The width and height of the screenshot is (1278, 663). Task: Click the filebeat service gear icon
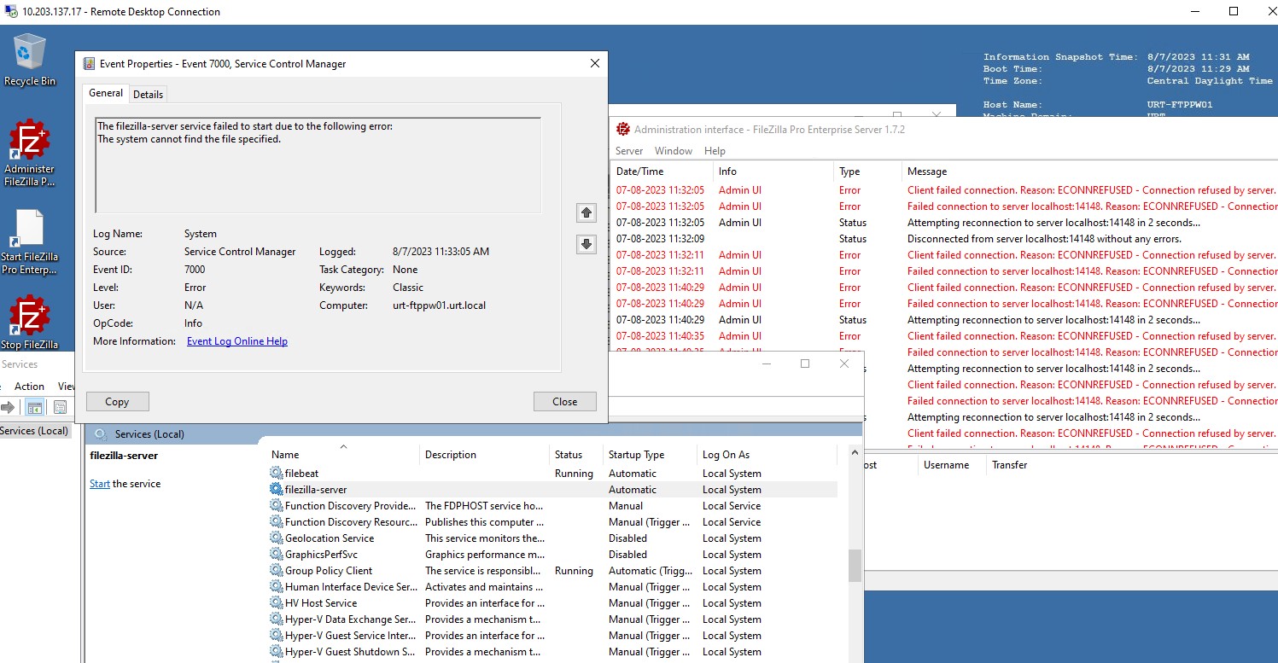pyautogui.click(x=276, y=473)
